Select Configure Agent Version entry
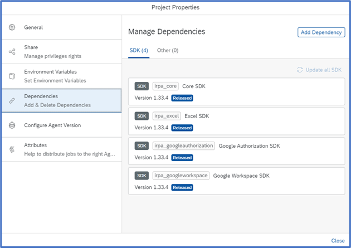 (x=61, y=125)
